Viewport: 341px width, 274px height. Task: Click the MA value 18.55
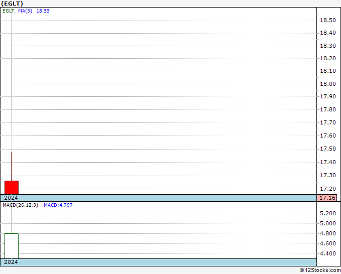[x=43, y=11]
